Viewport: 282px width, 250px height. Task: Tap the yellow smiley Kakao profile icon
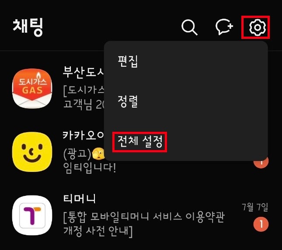pos(32,152)
